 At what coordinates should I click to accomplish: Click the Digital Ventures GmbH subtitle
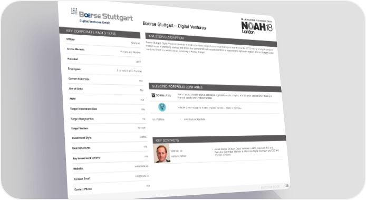[95, 22]
